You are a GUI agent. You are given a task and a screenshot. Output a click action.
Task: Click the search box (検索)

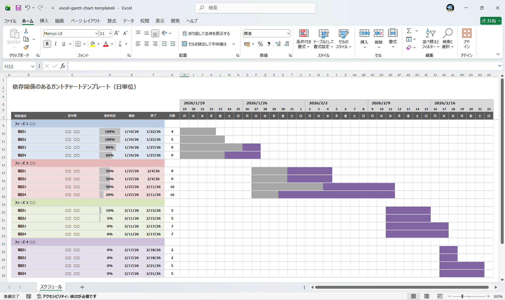255,8
